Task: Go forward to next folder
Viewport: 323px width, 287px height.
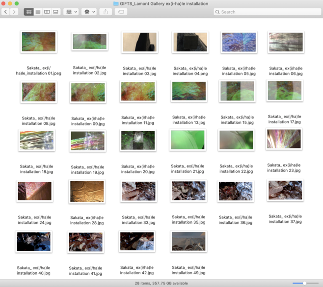Action: pyautogui.click(x=14, y=12)
